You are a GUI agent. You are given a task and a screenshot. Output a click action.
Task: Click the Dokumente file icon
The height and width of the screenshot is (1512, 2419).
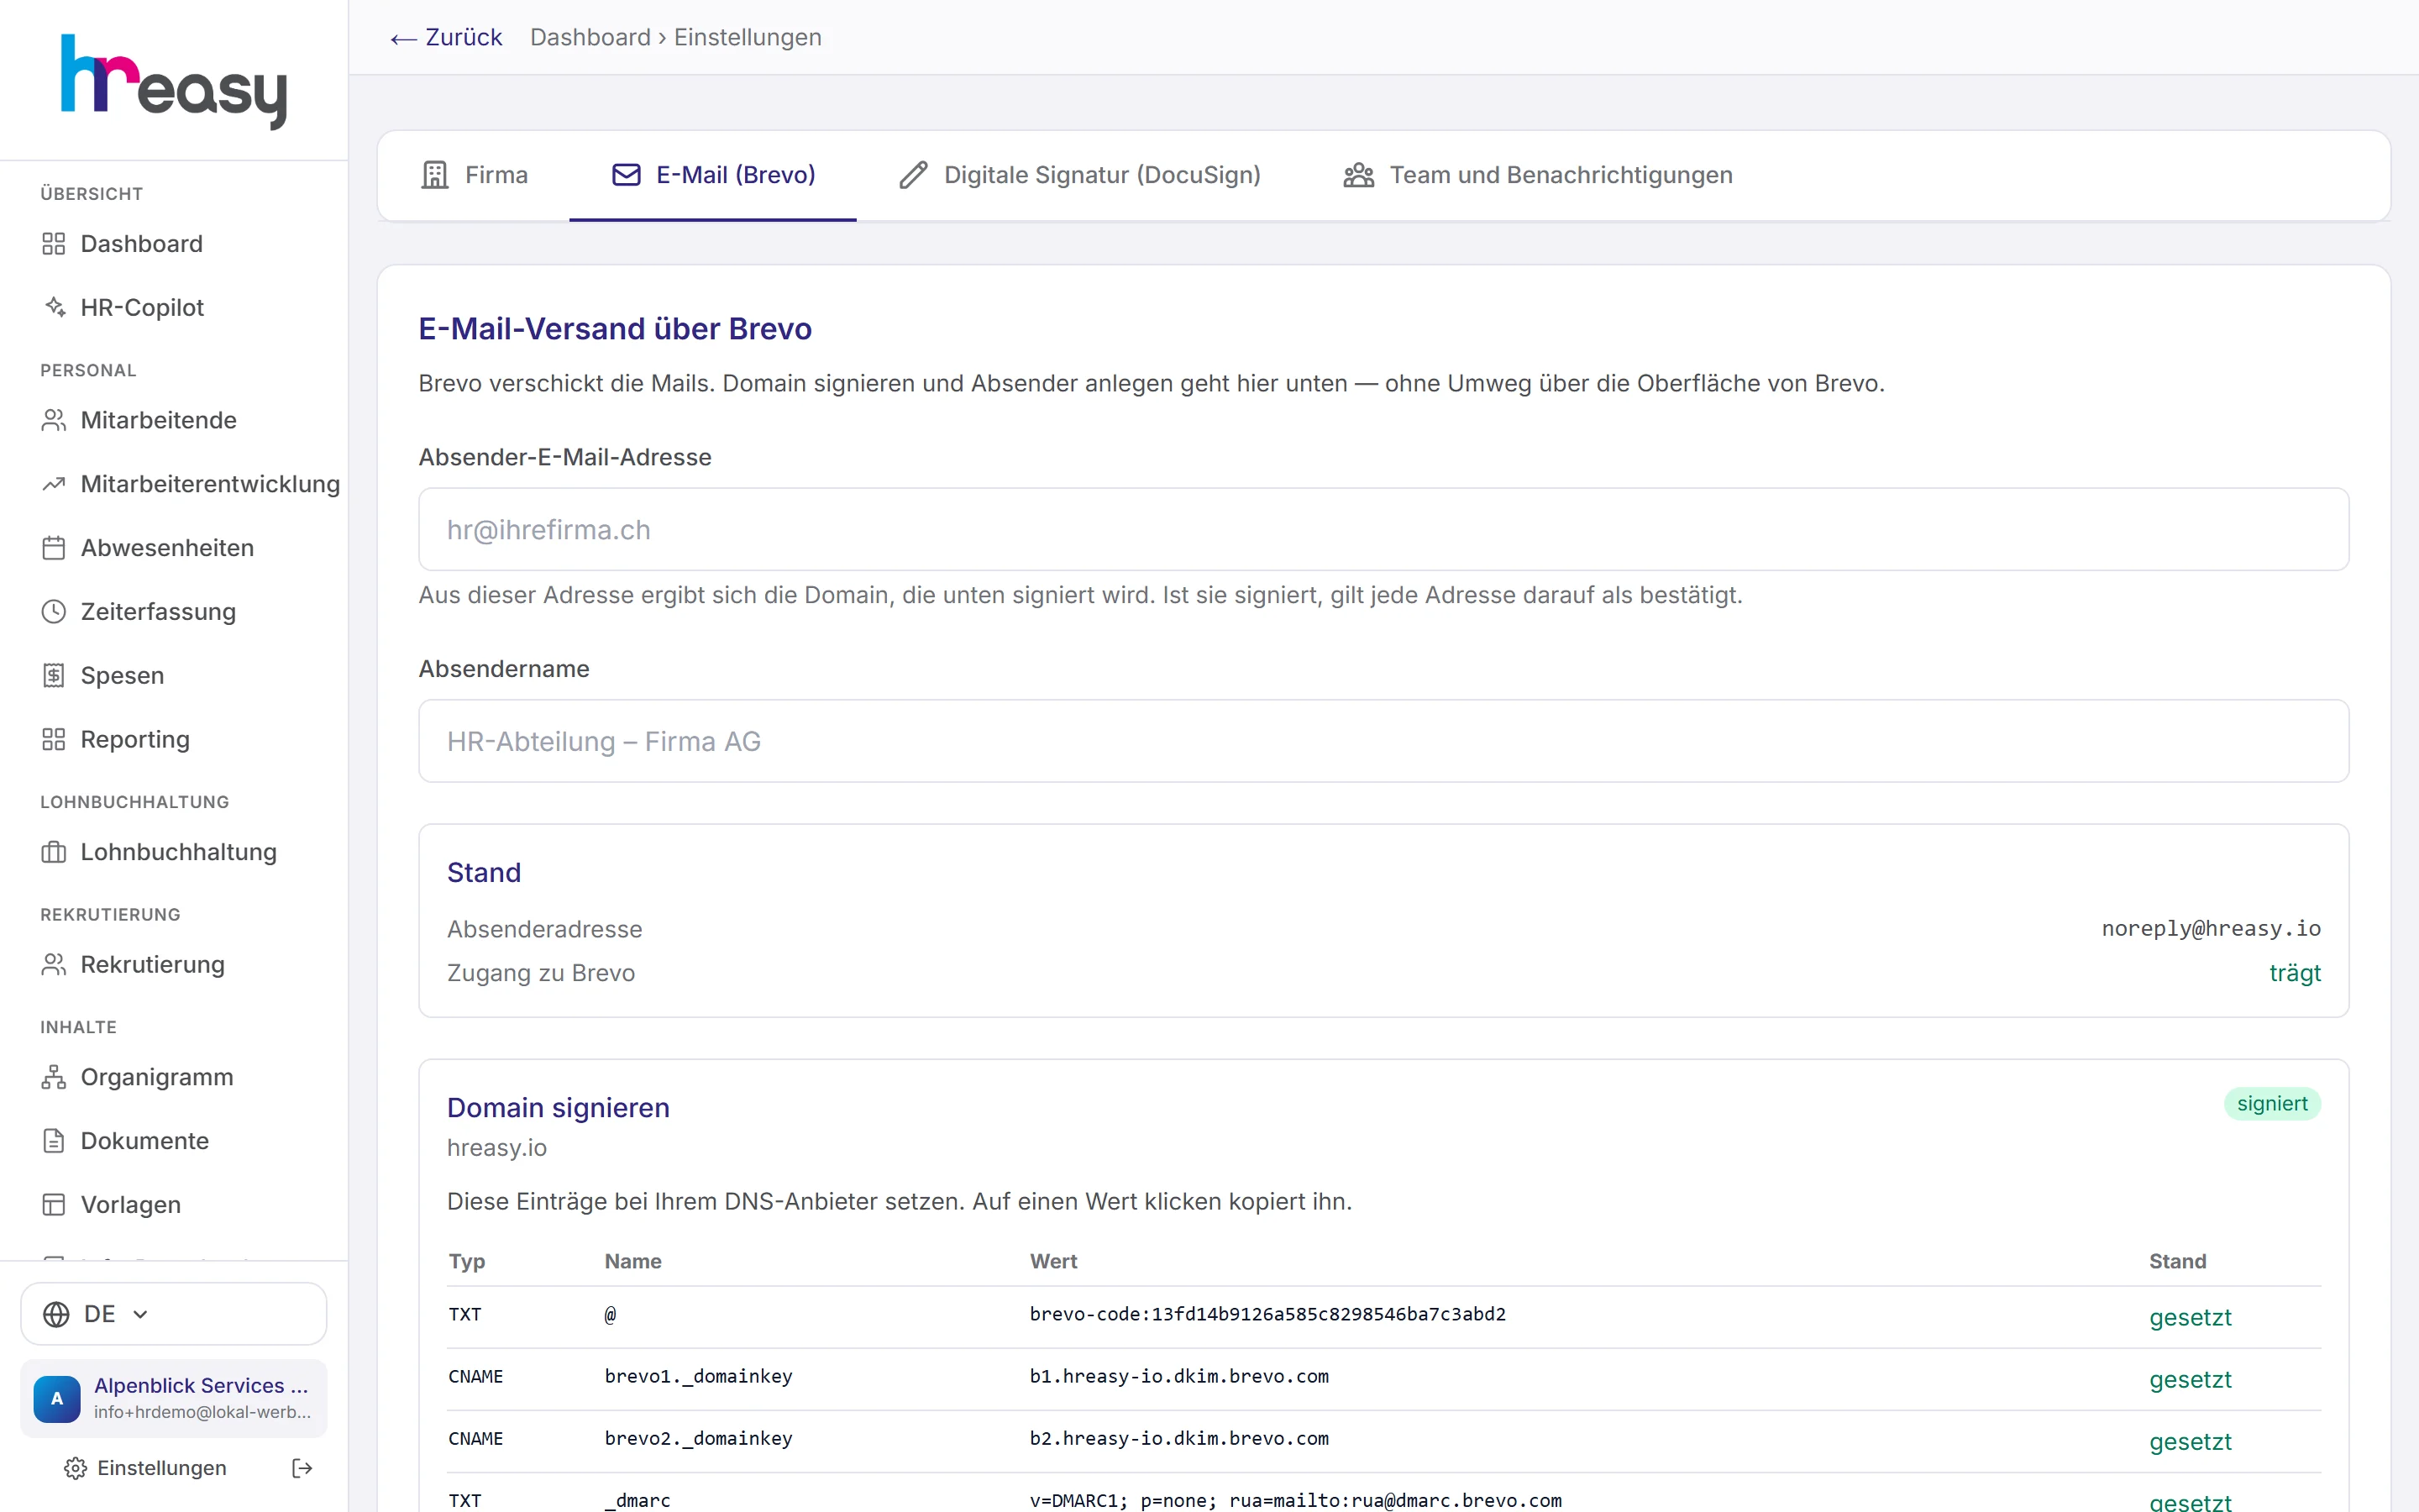point(54,1141)
